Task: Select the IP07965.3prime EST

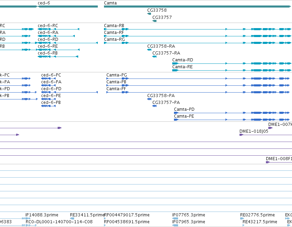Action: (189, 222)
